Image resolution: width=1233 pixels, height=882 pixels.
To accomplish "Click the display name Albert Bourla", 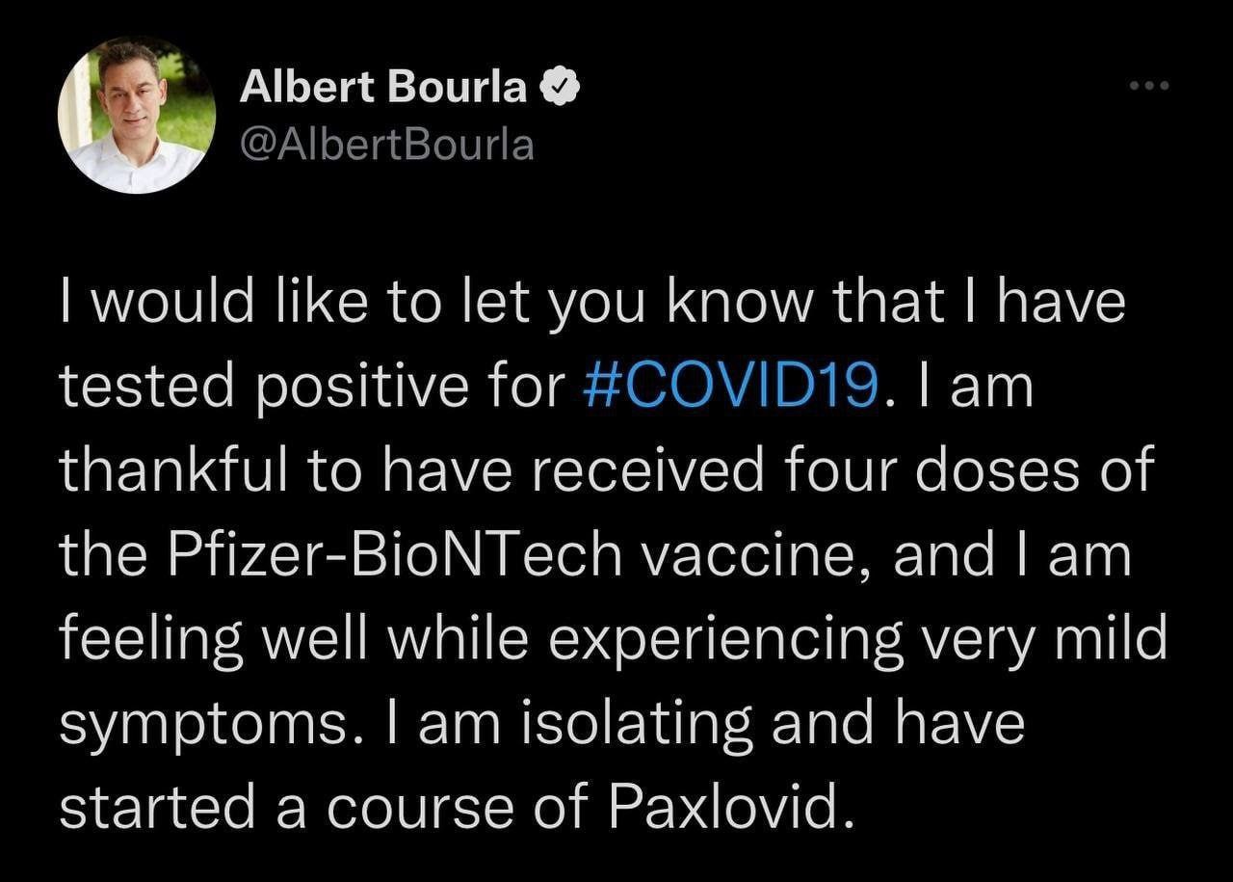I will (383, 89).
